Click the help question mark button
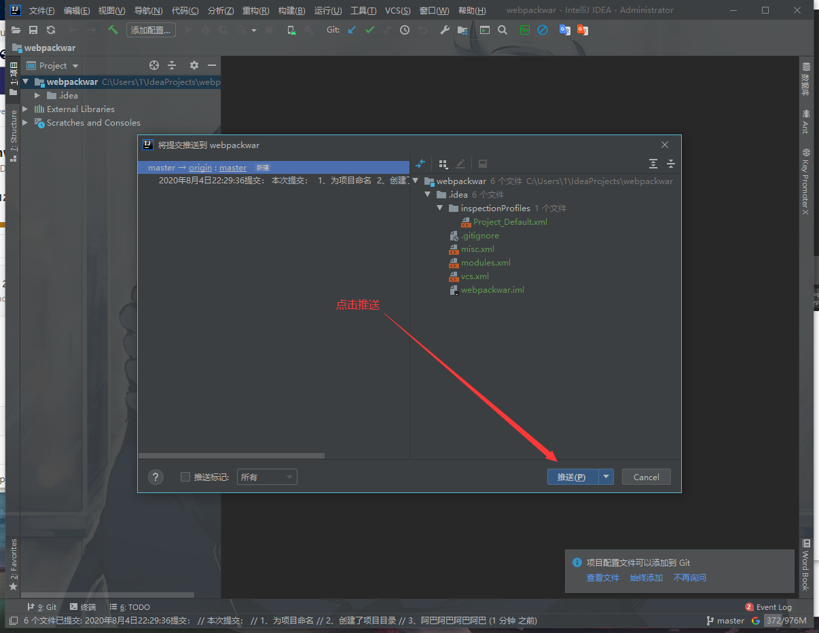The height and width of the screenshot is (633, 819). point(156,477)
